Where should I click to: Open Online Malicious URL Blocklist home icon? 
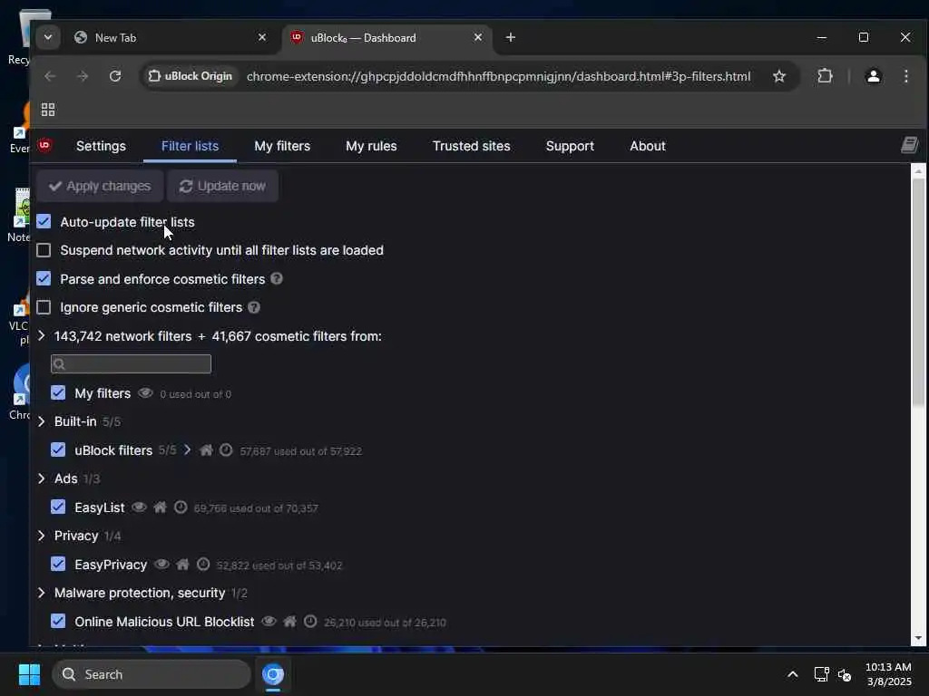click(x=289, y=622)
